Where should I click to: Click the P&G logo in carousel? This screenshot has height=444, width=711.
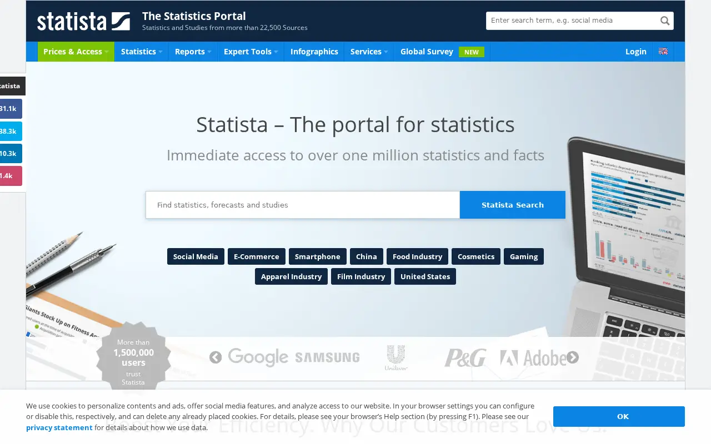click(465, 358)
